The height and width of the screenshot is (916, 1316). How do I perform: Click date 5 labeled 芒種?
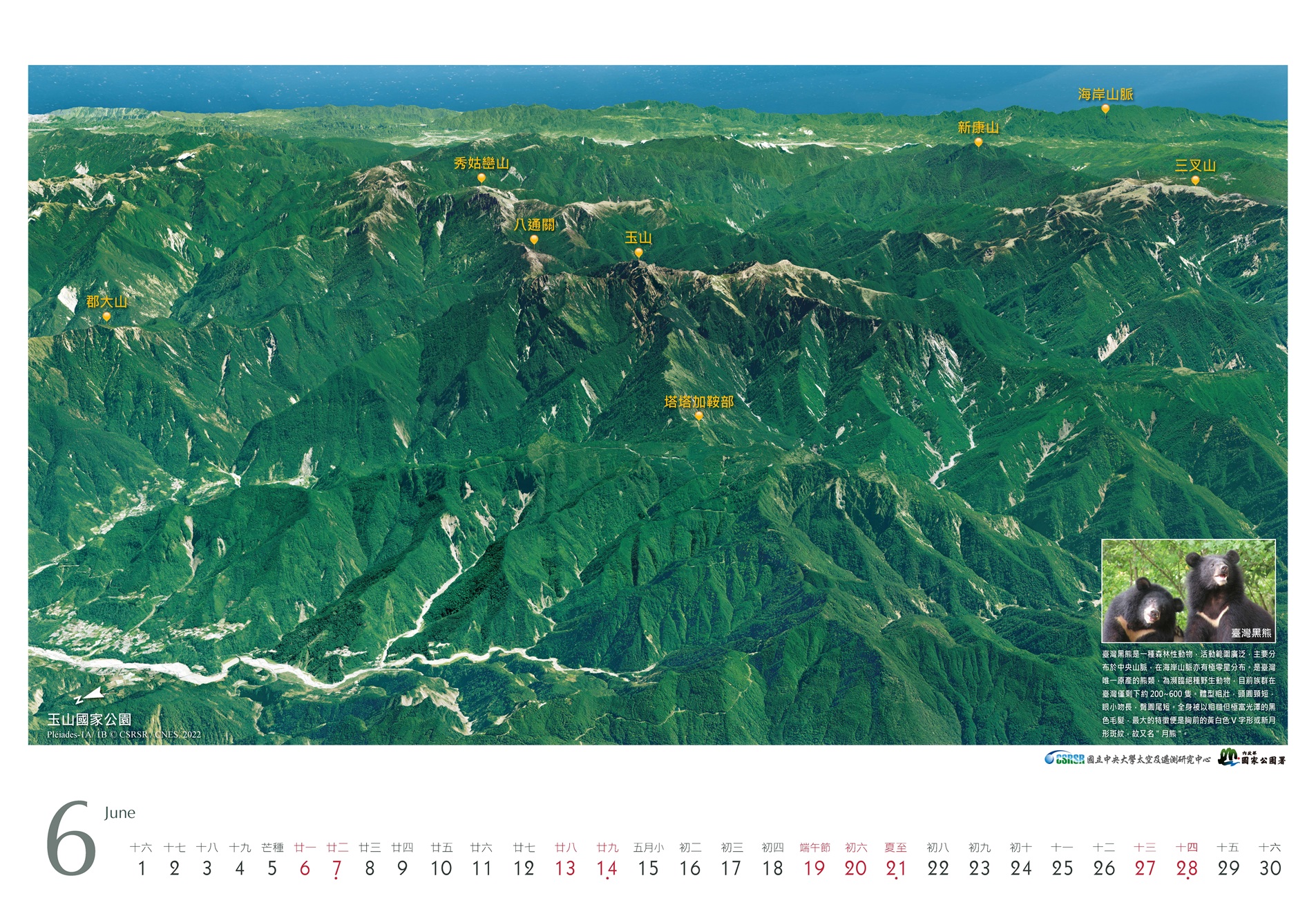pyautogui.click(x=272, y=868)
